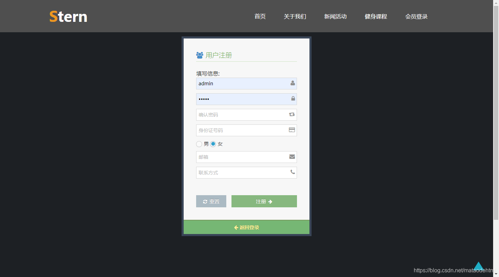This screenshot has width=499, height=277.
Task: Click the ID card icon in 身份证号码 field
Action: coord(291,130)
